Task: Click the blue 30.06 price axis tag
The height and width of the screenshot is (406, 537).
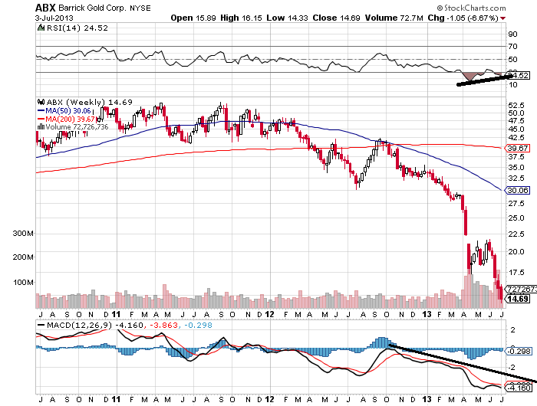Action: pyautogui.click(x=518, y=190)
